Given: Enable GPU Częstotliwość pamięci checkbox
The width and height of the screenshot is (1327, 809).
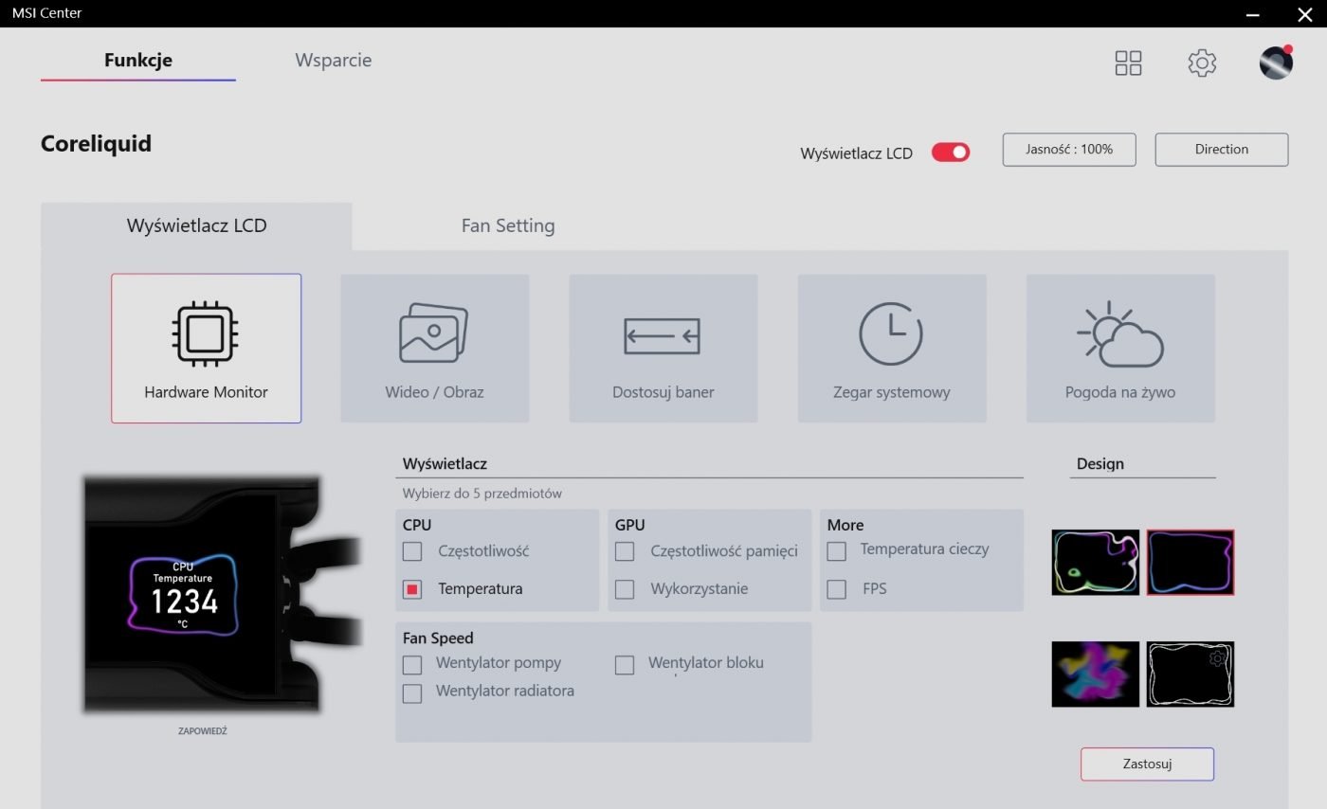Looking at the screenshot, I should click(x=624, y=550).
